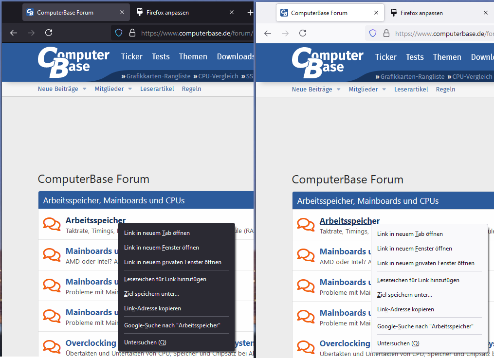Click the Overclocking speech-bubble icon in light window
The image size is (494, 358).
306,347
